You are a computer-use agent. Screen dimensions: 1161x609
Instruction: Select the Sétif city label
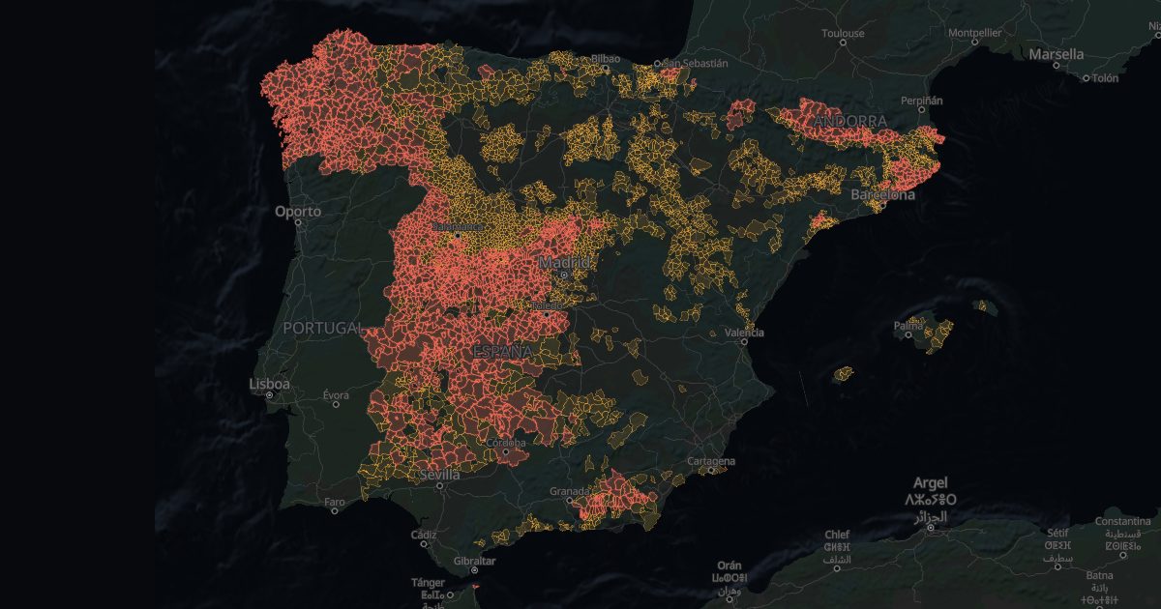coord(1057,533)
